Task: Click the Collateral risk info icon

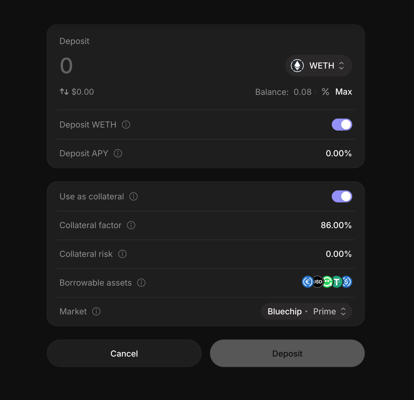Action: (122, 254)
